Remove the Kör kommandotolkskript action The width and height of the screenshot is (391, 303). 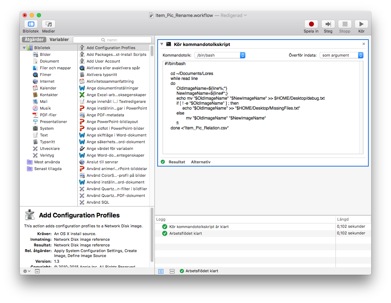pos(364,44)
